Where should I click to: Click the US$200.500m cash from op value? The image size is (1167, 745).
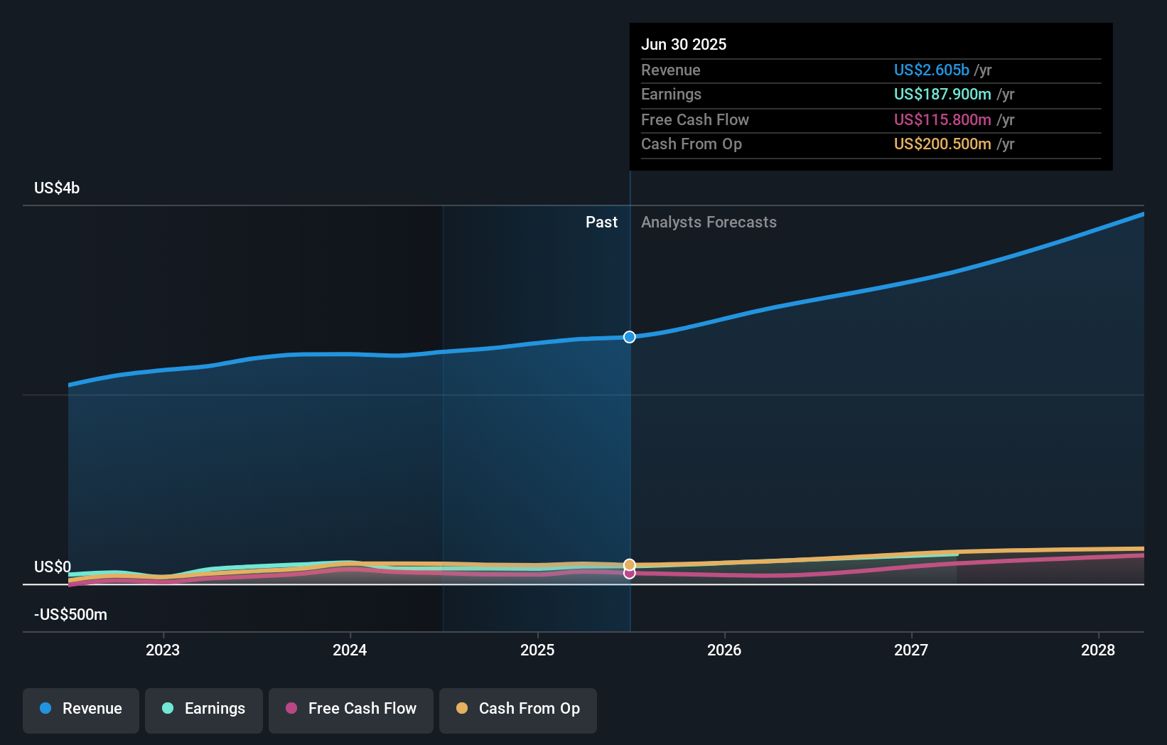point(942,144)
